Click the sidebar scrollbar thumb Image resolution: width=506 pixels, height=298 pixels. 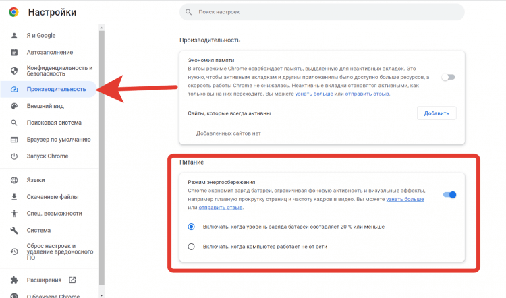(102, 158)
